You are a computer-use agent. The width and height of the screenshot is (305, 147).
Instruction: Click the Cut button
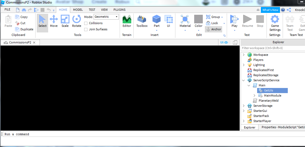[x=20, y=23]
